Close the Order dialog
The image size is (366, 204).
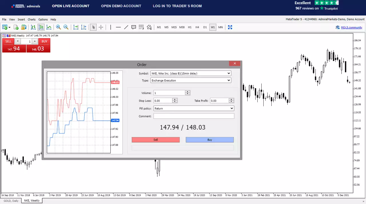click(x=235, y=63)
